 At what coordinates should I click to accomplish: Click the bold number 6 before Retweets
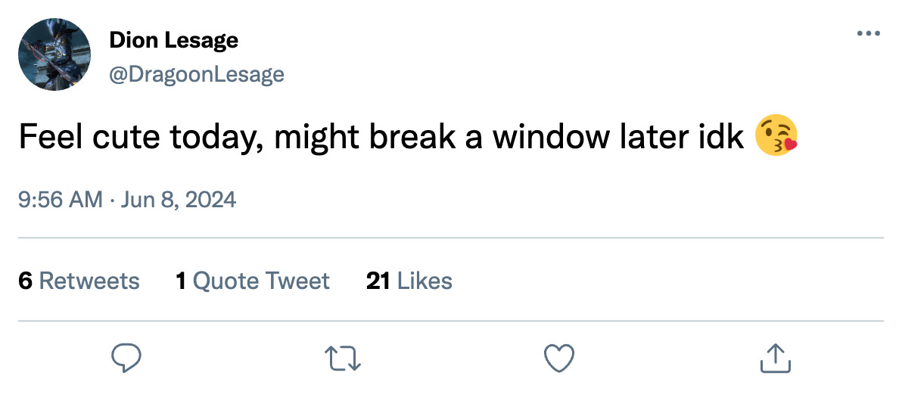25,281
